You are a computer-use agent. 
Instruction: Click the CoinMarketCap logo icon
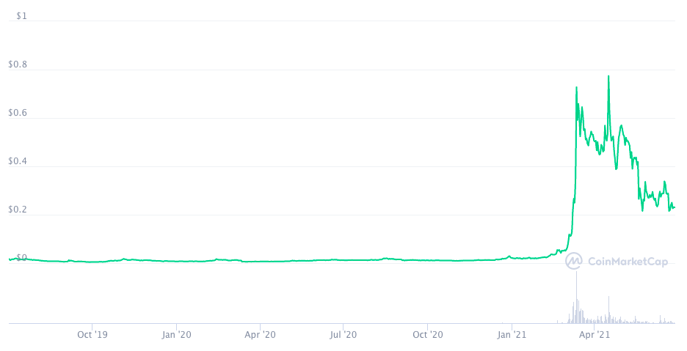(x=573, y=261)
